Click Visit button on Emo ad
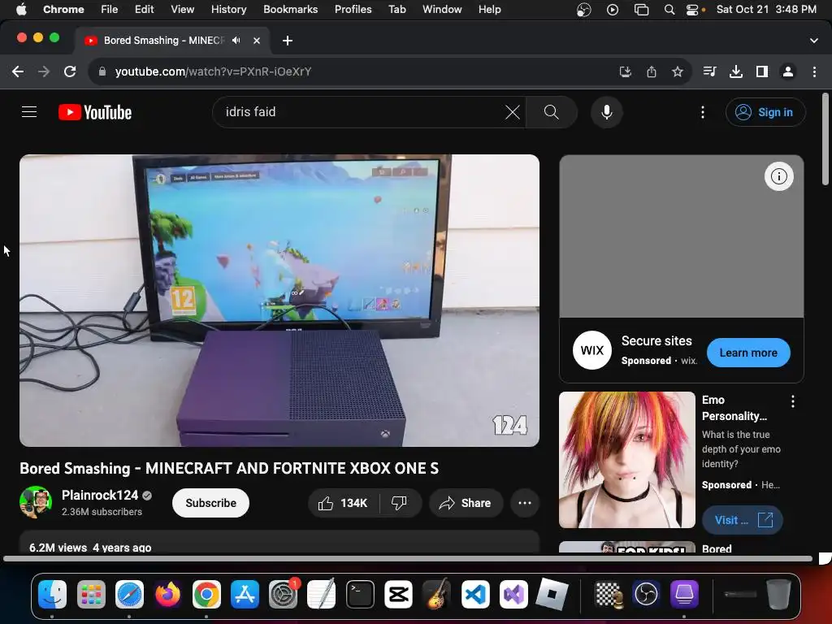The height and width of the screenshot is (624, 832). (743, 520)
